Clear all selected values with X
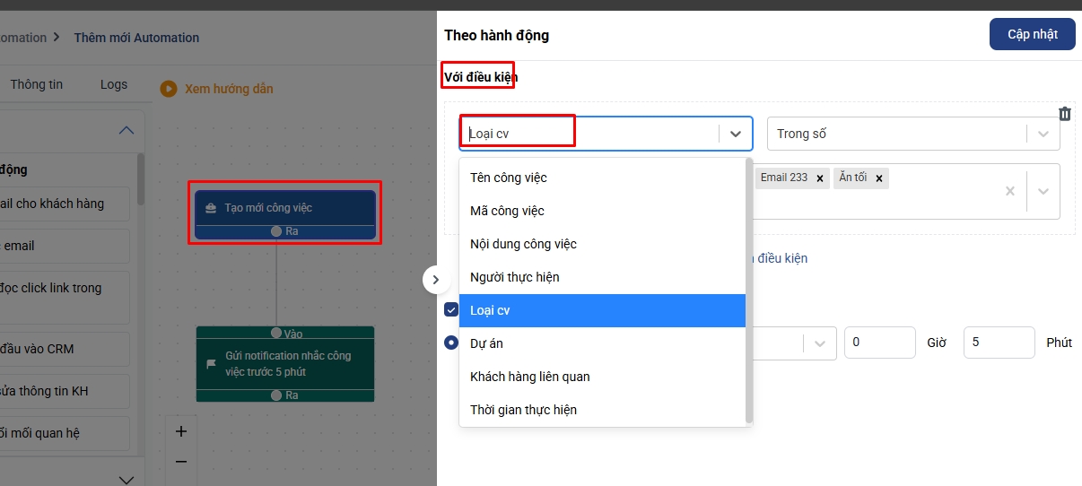 click(x=1009, y=191)
